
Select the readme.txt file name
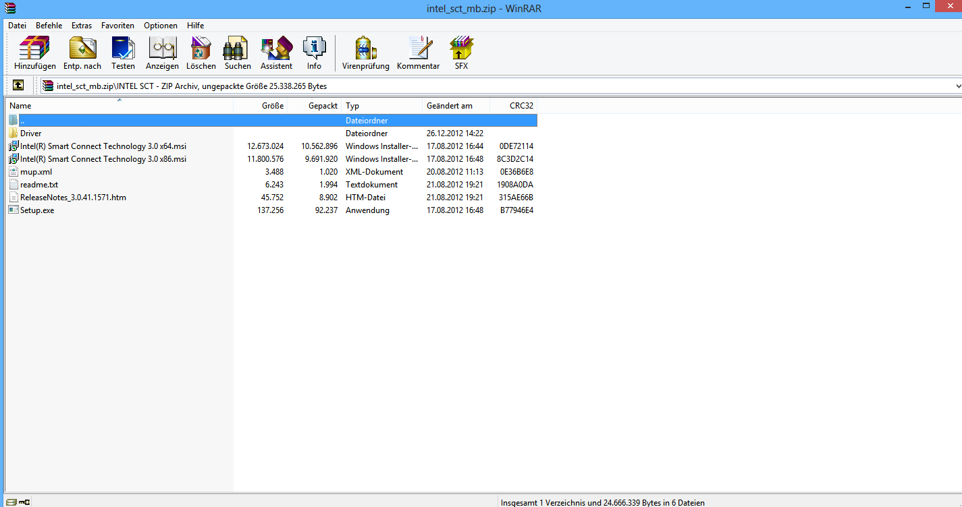39,184
